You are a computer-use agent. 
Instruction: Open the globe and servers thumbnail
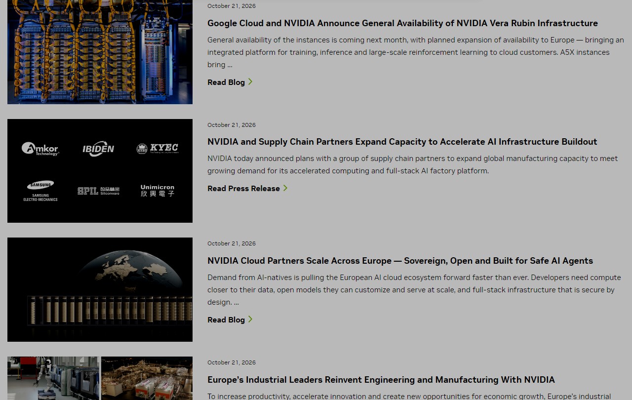click(x=100, y=289)
